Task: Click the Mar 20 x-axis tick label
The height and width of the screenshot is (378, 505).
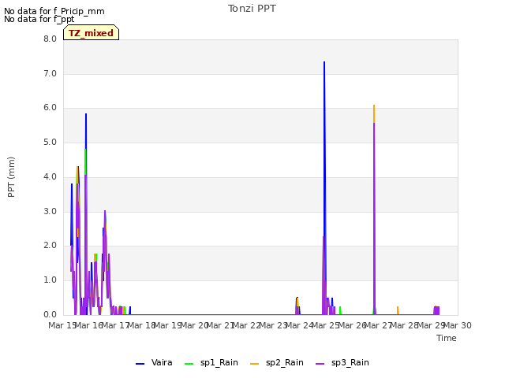Action: [195, 325]
